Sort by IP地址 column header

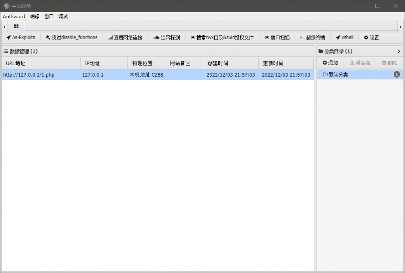[x=104, y=63]
